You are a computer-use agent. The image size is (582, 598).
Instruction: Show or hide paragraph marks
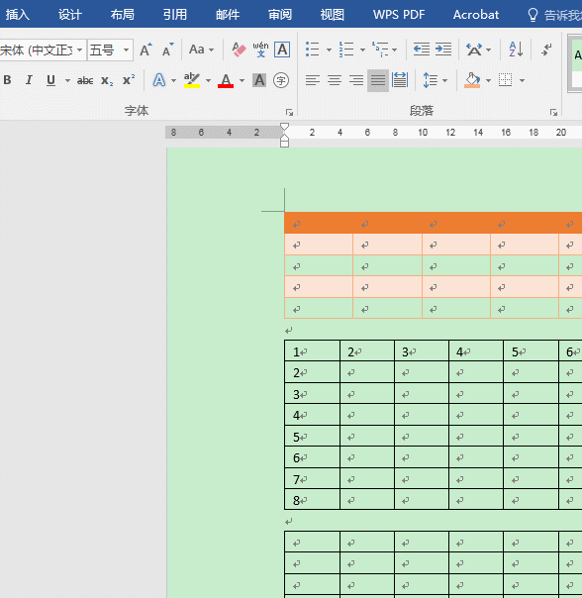click(x=547, y=50)
